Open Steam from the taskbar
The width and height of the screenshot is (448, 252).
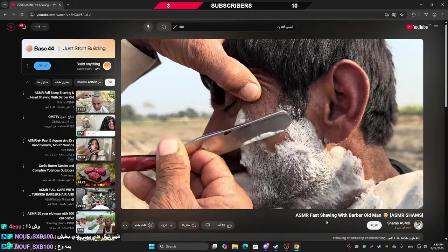click(x=276, y=246)
